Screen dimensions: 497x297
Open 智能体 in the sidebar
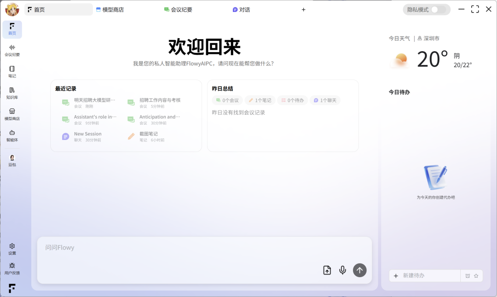12,135
